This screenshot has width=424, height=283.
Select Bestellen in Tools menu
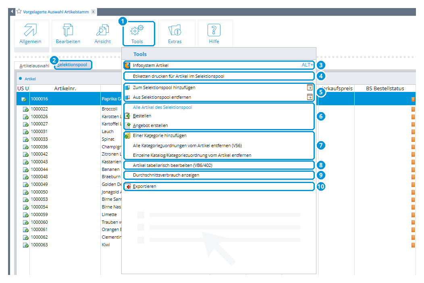coord(219,116)
